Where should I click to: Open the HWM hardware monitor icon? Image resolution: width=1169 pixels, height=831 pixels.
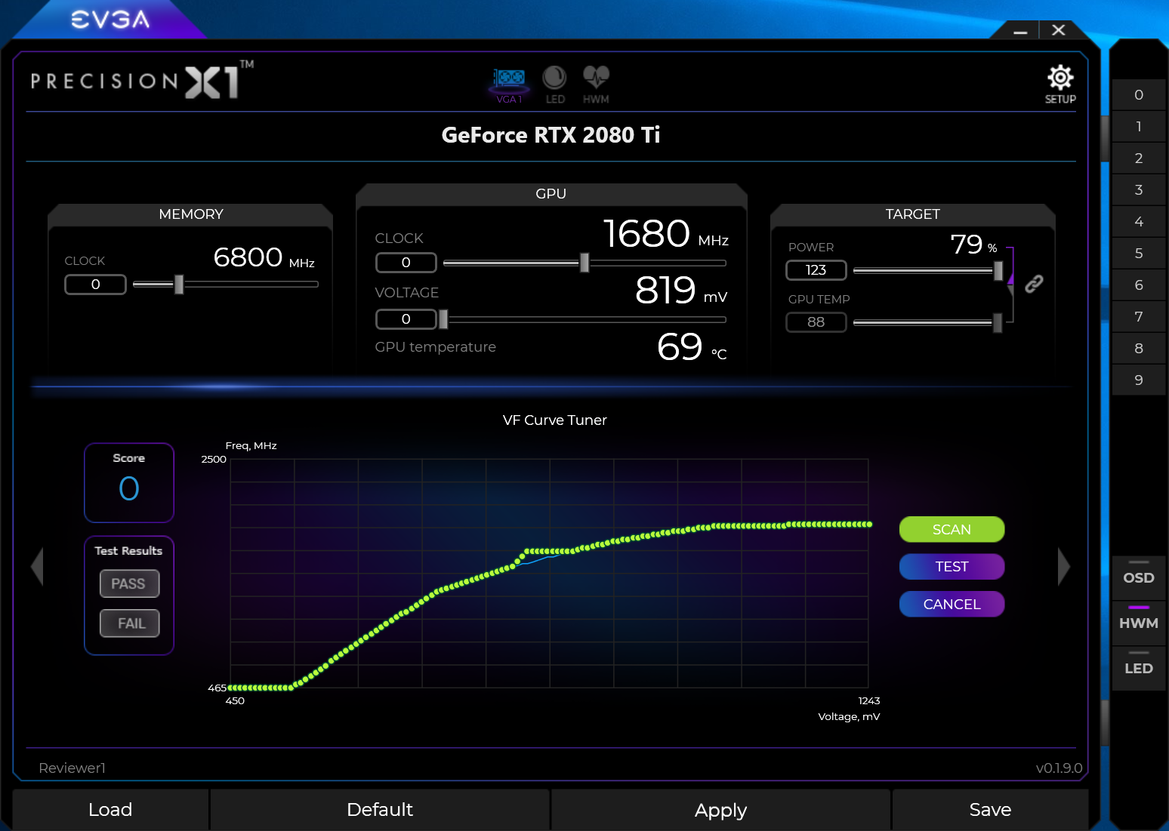[596, 85]
